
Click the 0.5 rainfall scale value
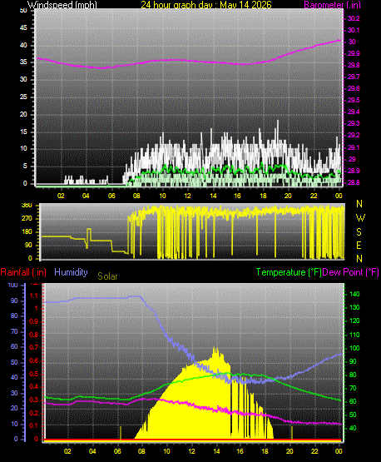pyautogui.click(x=34, y=374)
